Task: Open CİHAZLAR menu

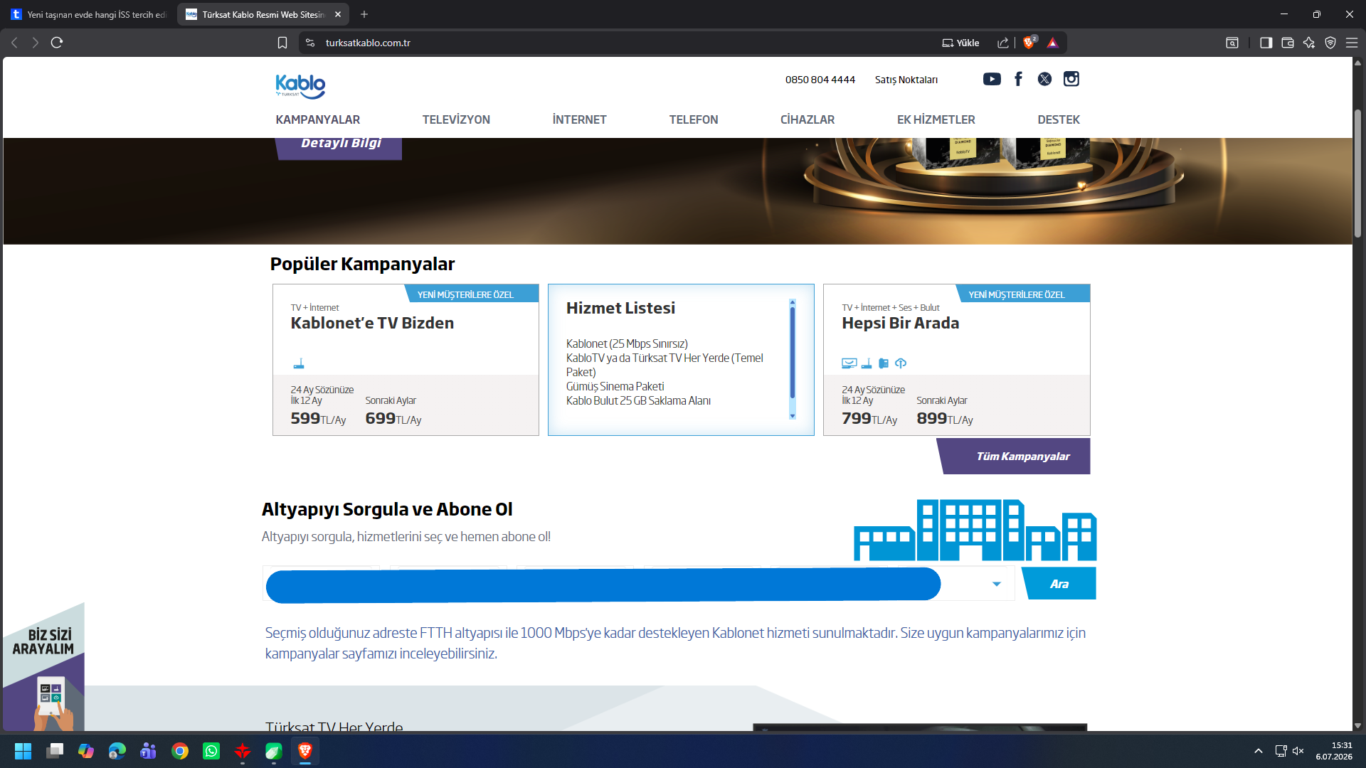Action: pyautogui.click(x=808, y=119)
